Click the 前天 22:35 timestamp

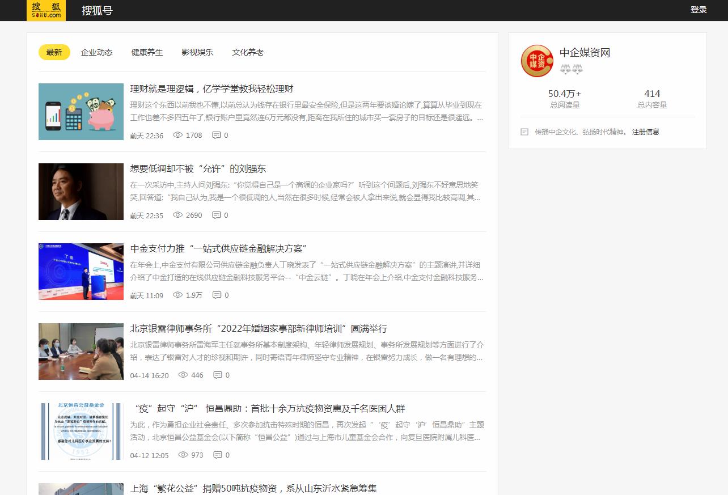tap(146, 215)
